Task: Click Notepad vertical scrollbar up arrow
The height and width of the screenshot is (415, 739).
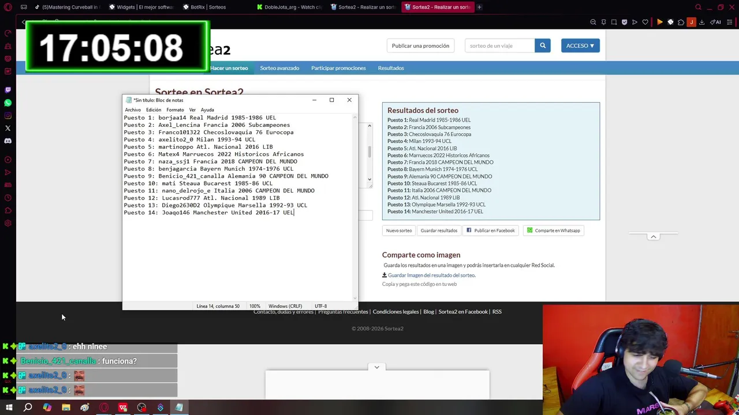Action: [354, 117]
